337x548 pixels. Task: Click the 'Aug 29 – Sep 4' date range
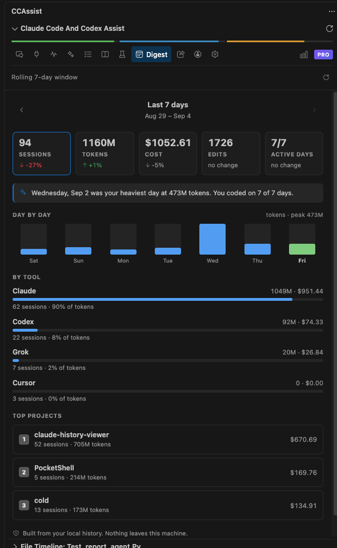pos(168,116)
